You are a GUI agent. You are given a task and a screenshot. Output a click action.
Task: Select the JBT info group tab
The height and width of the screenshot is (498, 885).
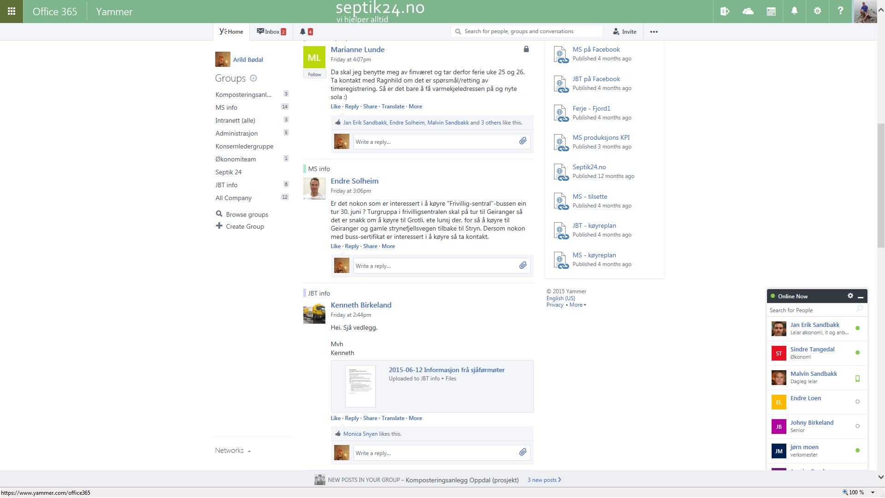227,185
